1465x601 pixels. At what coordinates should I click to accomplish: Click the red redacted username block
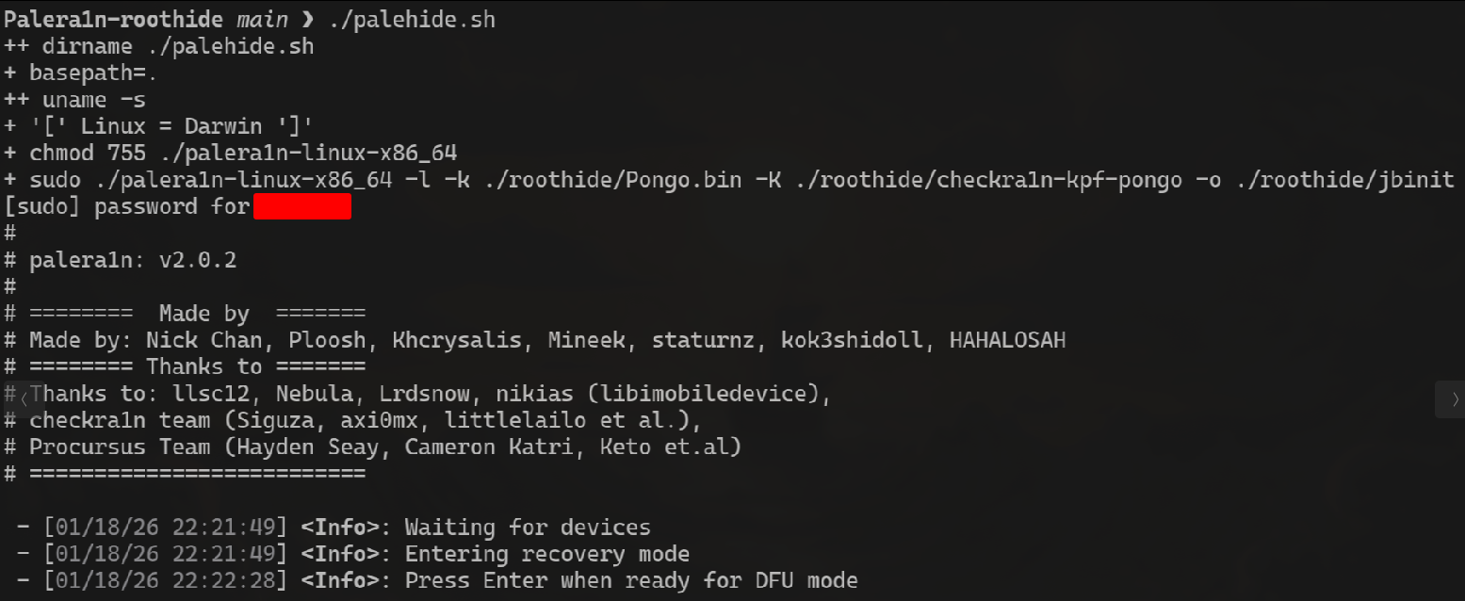click(301, 206)
